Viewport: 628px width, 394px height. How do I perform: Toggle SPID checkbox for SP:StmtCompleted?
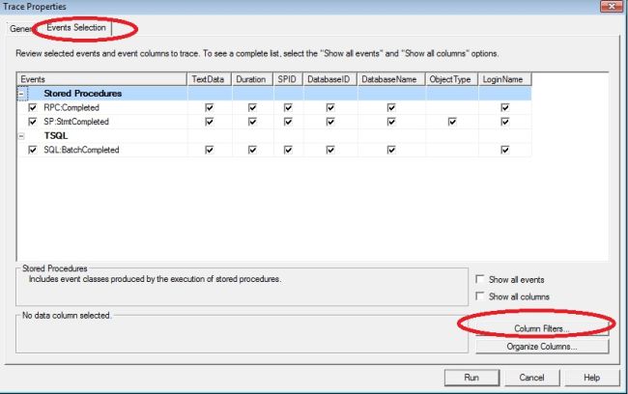pyautogui.click(x=288, y=122)
